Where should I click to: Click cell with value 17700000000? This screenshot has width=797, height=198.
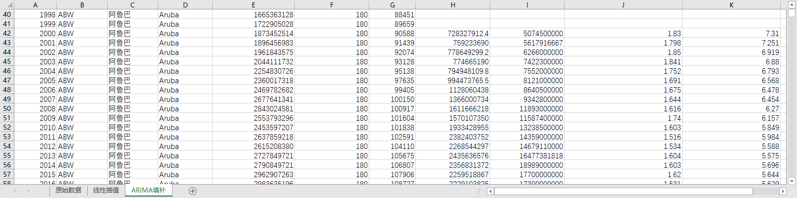tap(527, 175)
